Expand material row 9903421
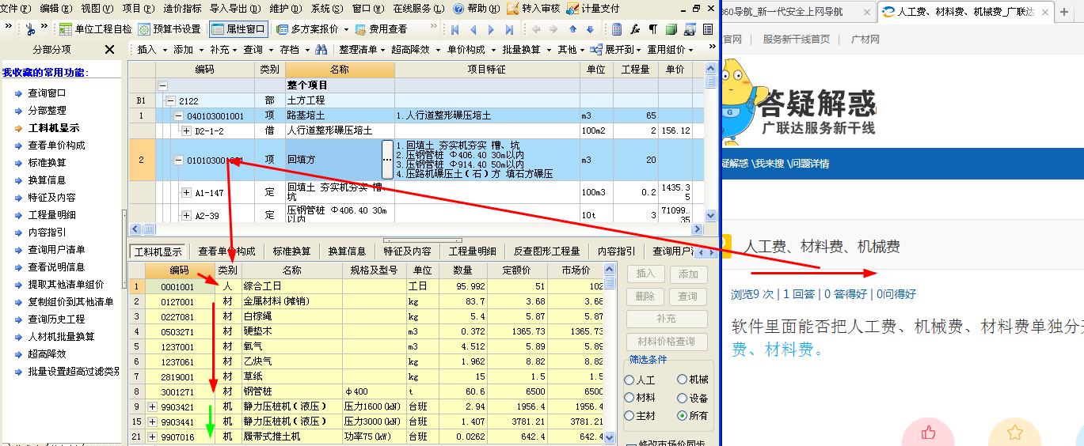Screen dimensions: 1084x446 click(x=153, y=406)
